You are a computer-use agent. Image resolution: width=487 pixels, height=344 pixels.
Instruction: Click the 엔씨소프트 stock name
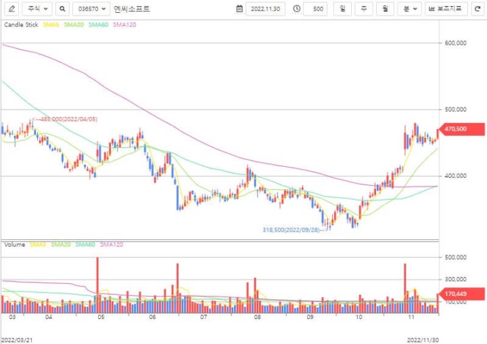click(x=132, y=9)
